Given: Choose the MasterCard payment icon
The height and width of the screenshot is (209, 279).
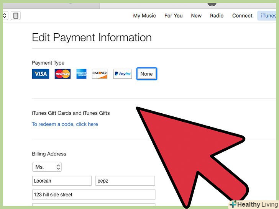Looking at the screenshot, I should pyautogui.click(x=62, y=74).
